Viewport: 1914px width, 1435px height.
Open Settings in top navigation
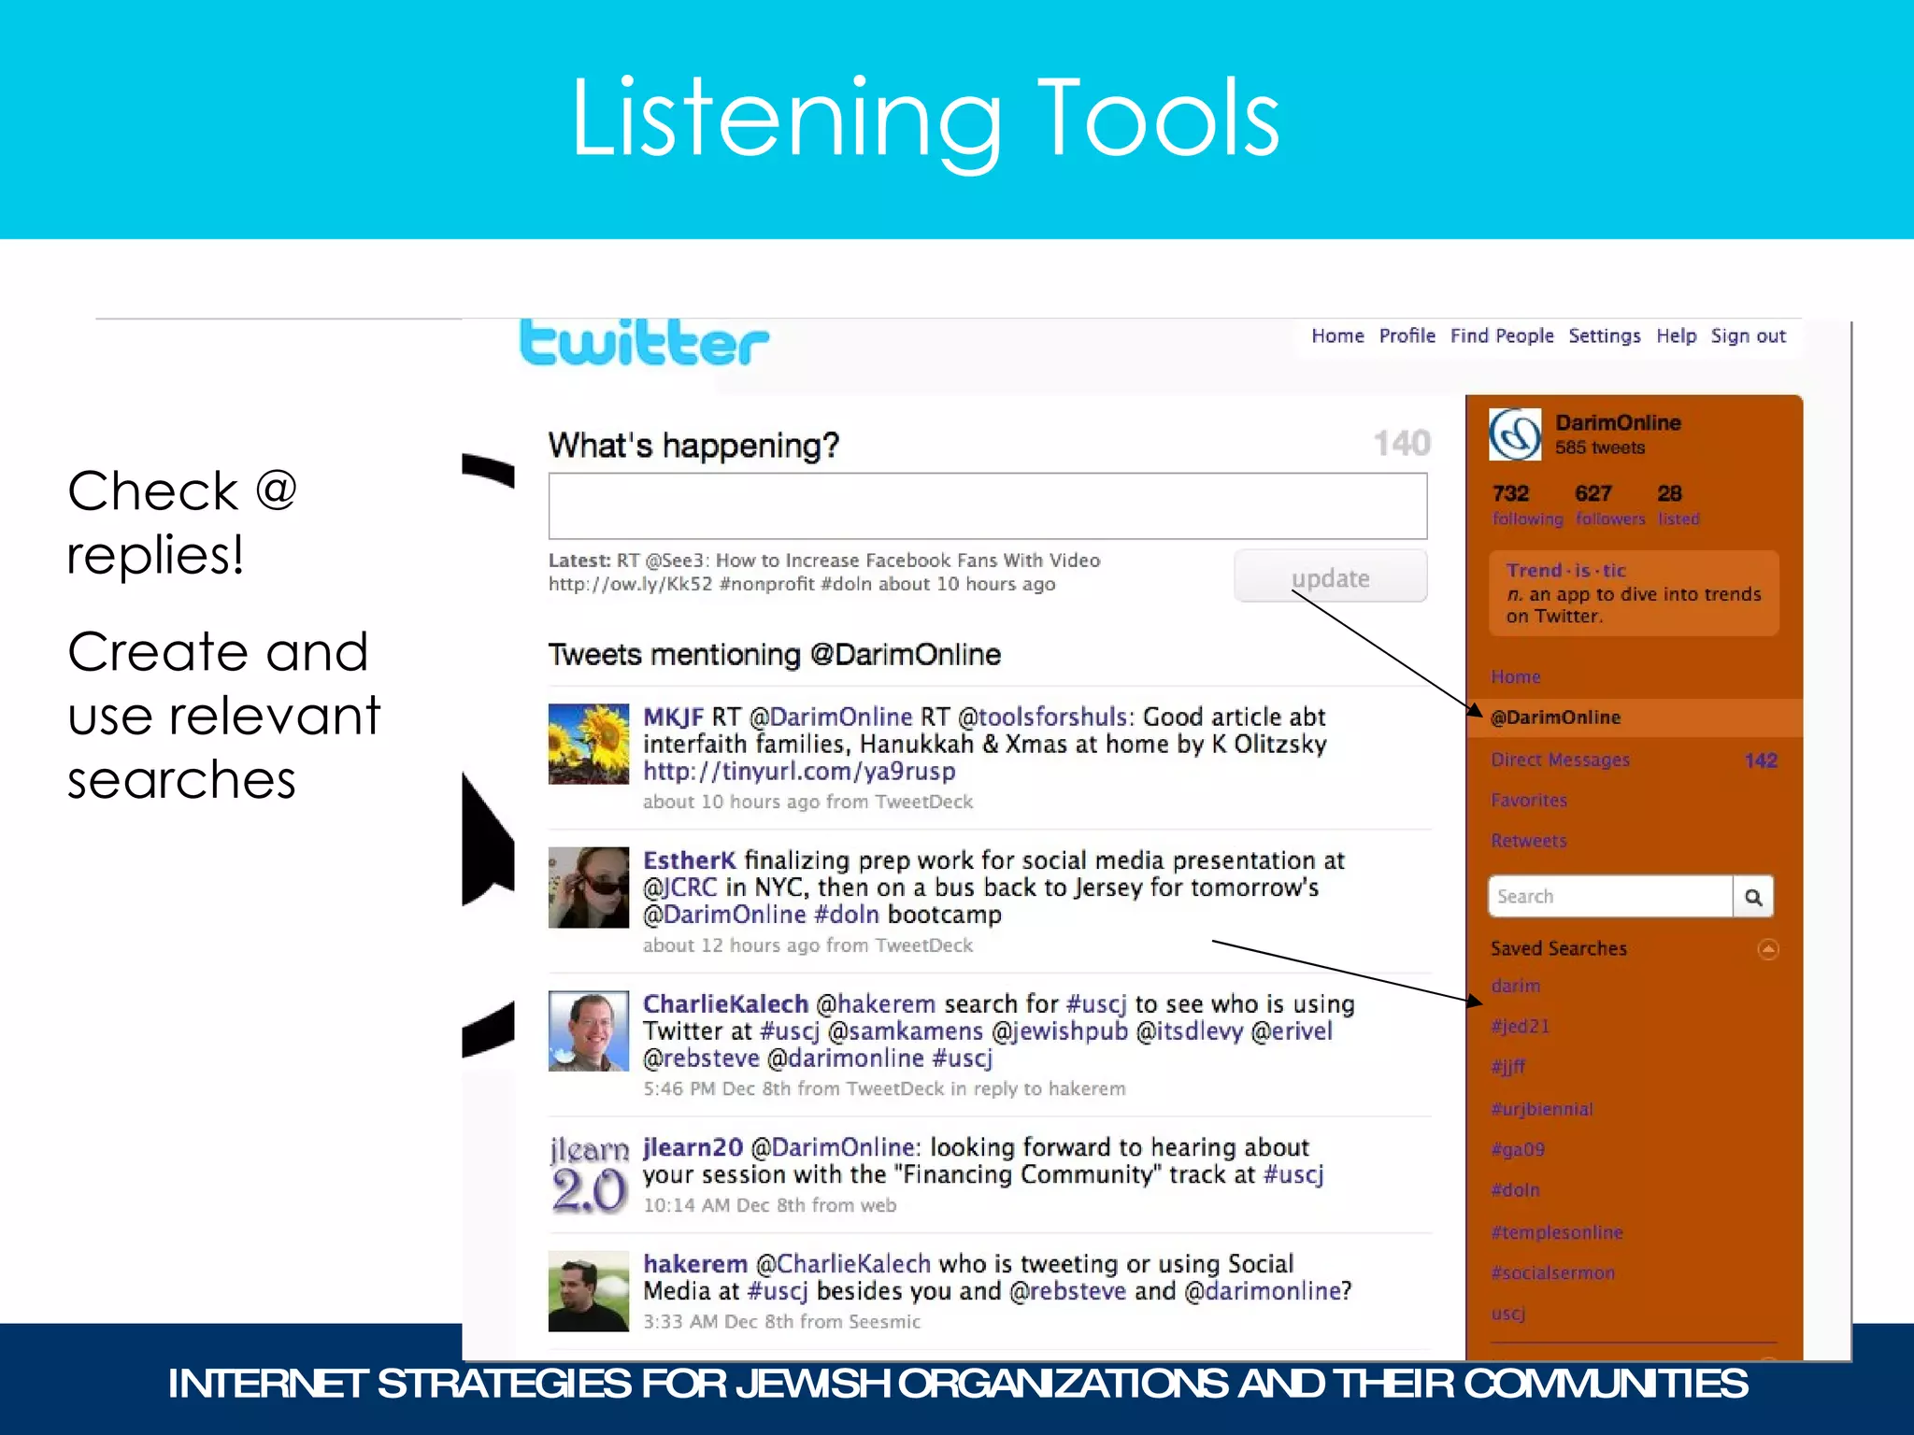pyautogui.click(x=1605, y=336)
